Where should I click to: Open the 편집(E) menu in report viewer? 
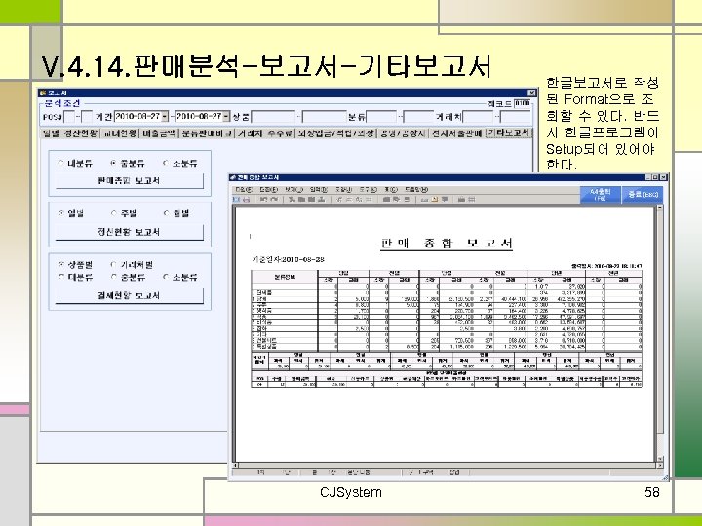269,190
